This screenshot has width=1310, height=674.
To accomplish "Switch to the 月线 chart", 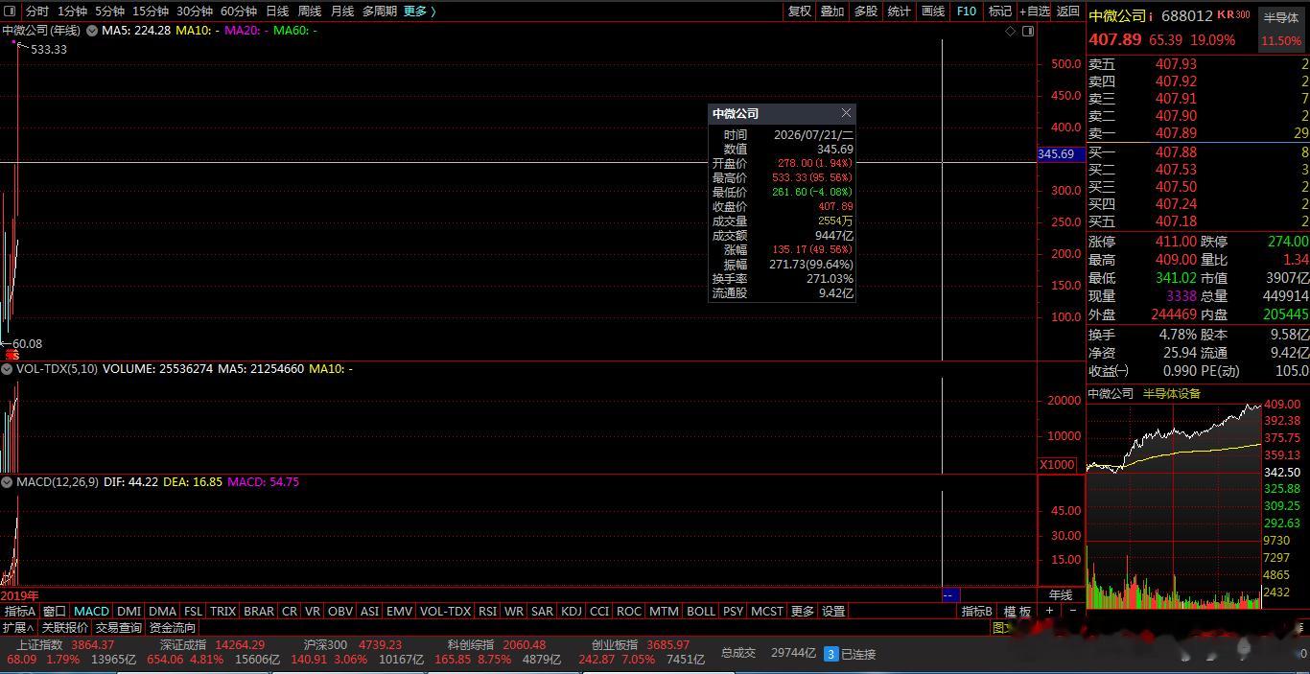I will pyautogui.click(x=342, y=11).
